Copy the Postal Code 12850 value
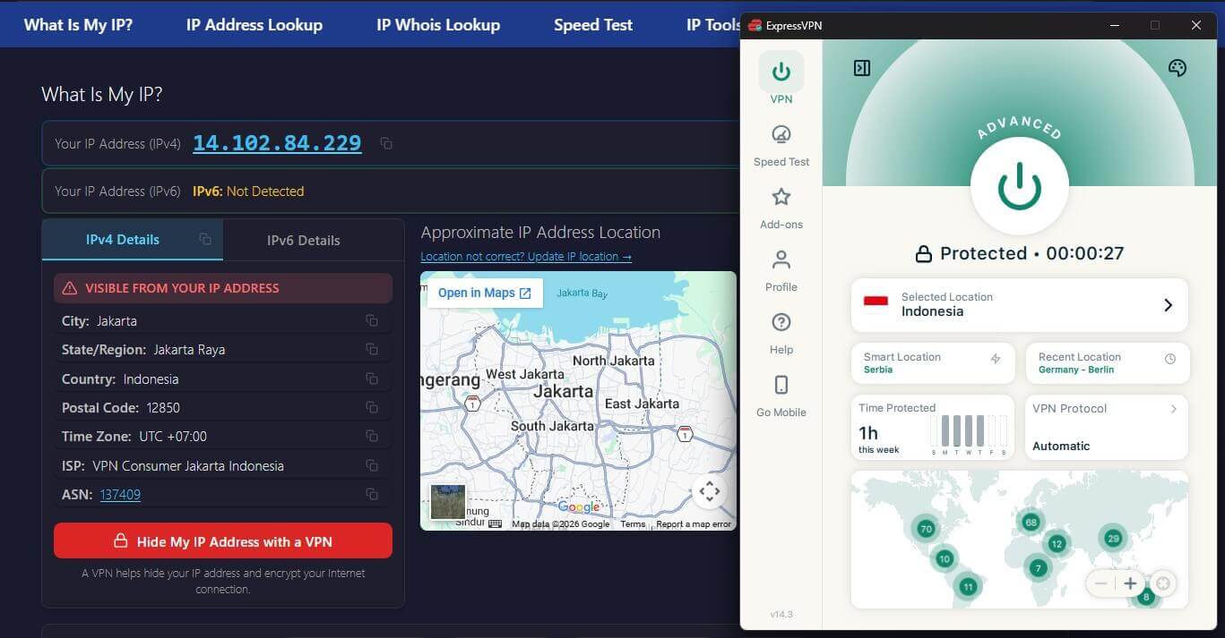 (372, 407)
